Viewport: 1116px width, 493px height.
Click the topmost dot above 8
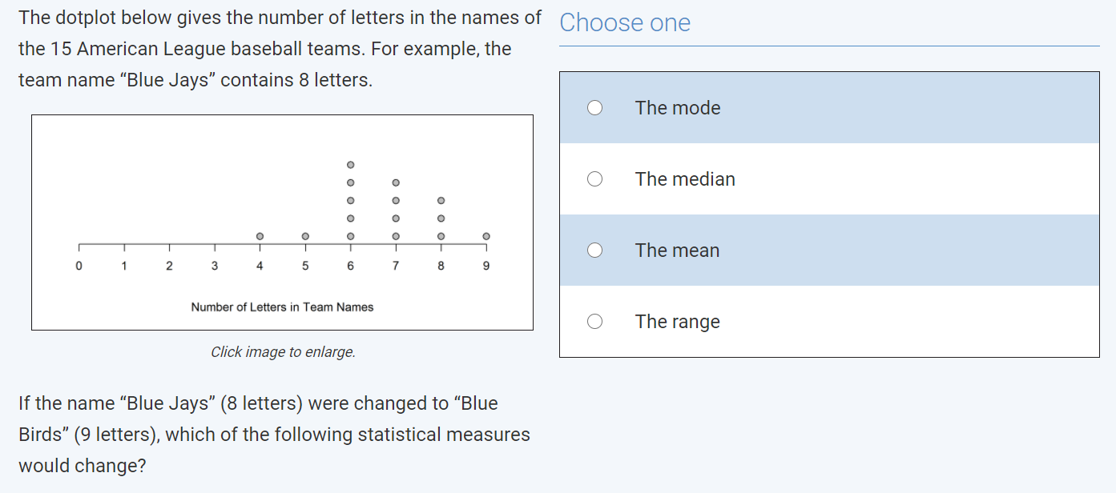(441, 200)
